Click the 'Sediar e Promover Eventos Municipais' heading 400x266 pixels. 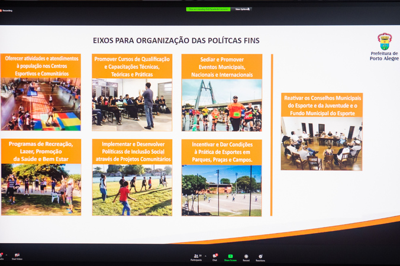[222, 67]
